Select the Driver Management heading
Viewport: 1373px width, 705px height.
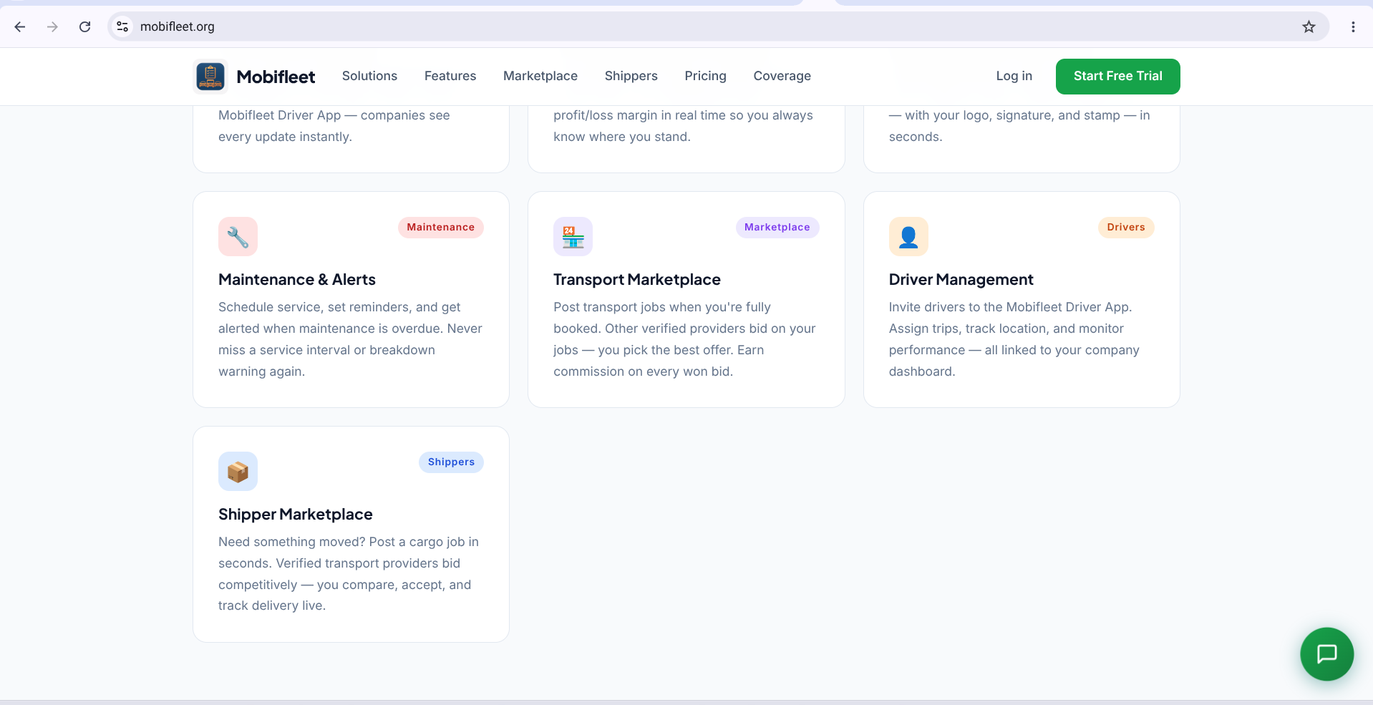[961, 280]
